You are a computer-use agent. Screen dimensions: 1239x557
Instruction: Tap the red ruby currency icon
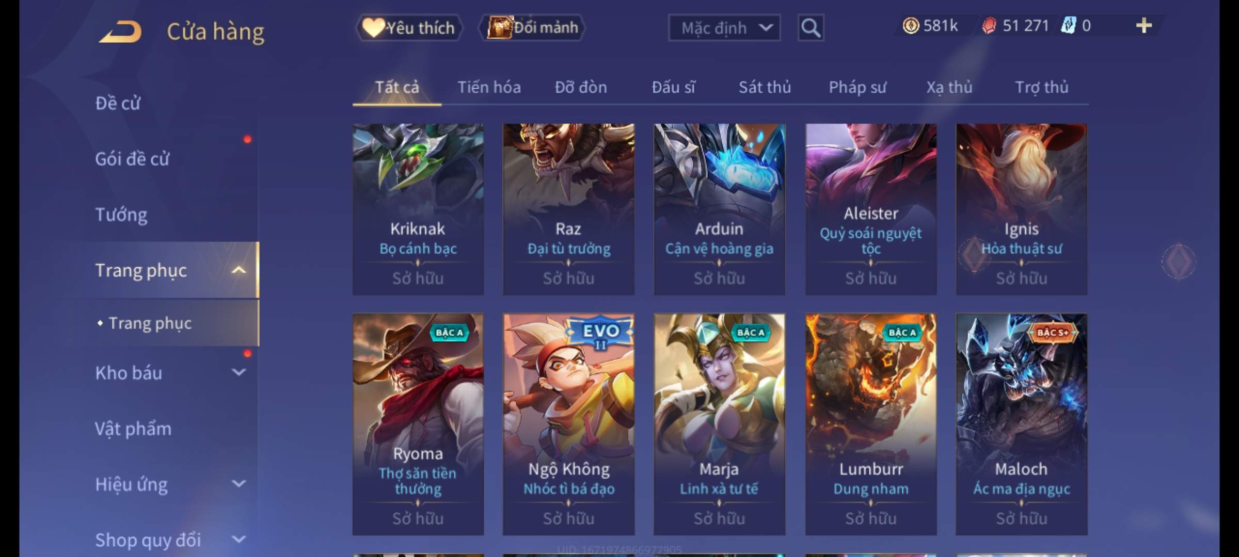tap(989, 26)
